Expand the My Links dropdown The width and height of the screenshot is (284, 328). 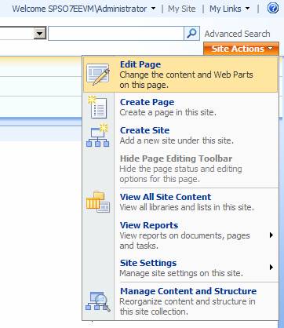229,9
